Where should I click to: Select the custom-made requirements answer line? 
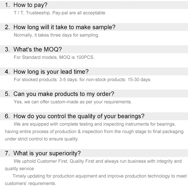pyautogui.click(x=73, y=102)
